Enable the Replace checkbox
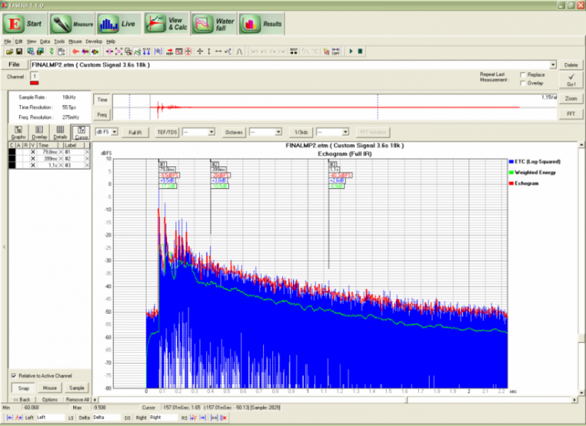586x426 pixels. 523,75
